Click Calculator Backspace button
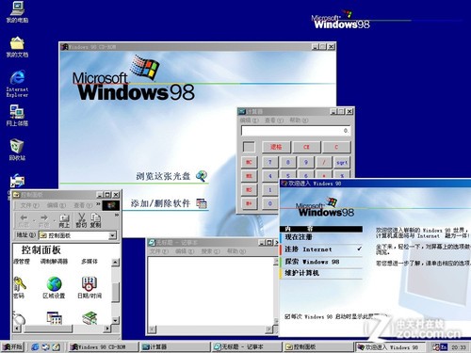The width and height of the screenshot is (471, 353). 276,147
